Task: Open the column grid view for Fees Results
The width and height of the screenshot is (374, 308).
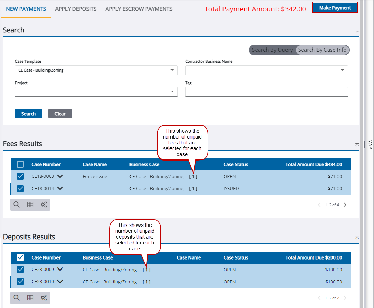Action: pos(30,204)
